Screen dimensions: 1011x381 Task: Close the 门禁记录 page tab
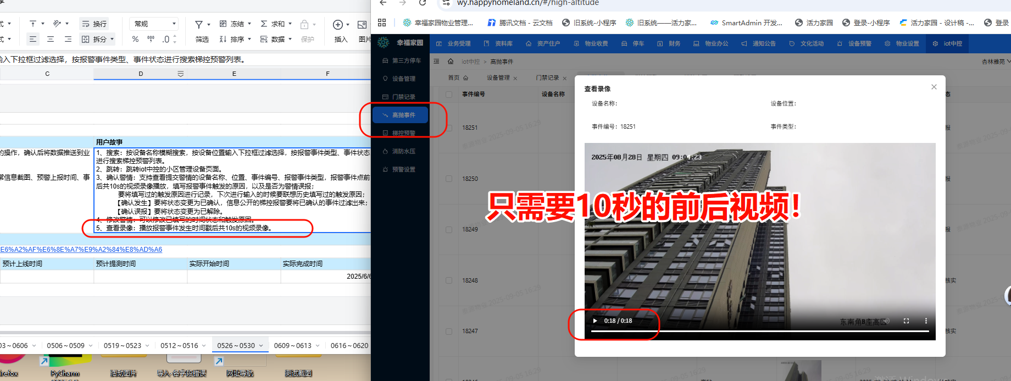564,78
